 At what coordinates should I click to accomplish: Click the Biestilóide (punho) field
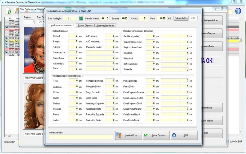pyautogui.click(x=150, y=36)
